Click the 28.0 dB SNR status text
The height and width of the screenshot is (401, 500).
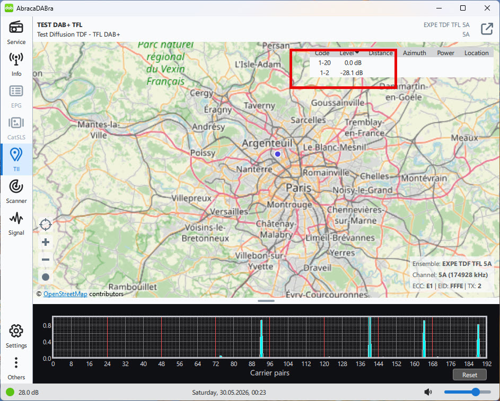[x=29, y=393]
